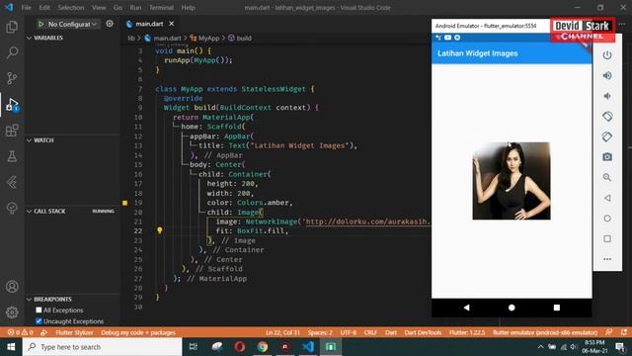
Task: Click emulator side panel home circle
Action: coord(607,219)
